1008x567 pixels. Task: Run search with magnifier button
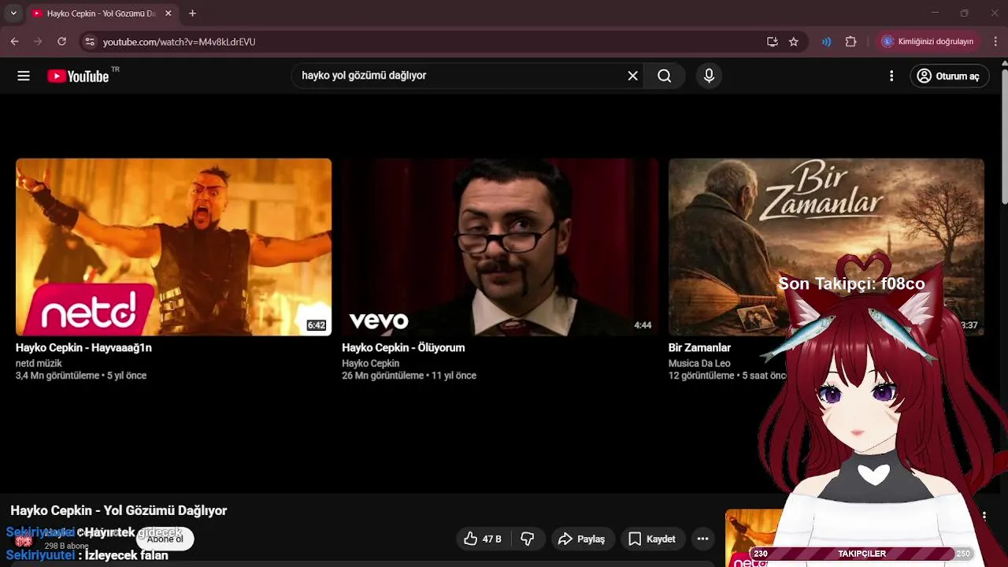[x=665, y=76]
